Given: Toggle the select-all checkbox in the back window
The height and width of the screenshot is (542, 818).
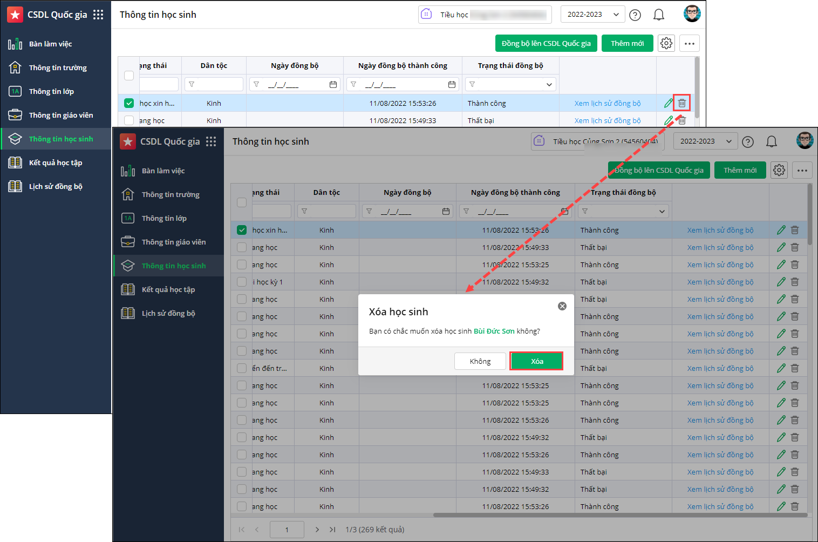Looking at the screenshot, I should tap(129, 76).
